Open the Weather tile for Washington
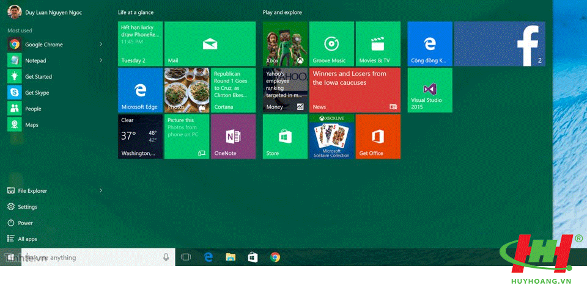 (141, 136)
